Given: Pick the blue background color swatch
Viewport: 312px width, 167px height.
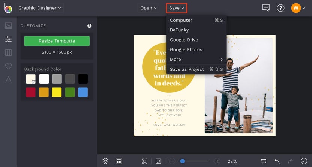Looking at the screenshot, I should (83, 92).
